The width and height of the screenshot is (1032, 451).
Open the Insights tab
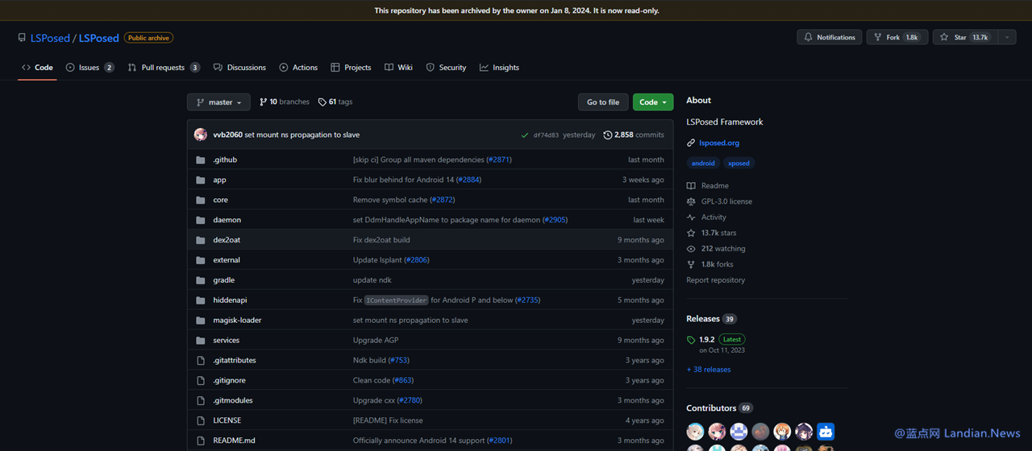click(x=499, y=68)
